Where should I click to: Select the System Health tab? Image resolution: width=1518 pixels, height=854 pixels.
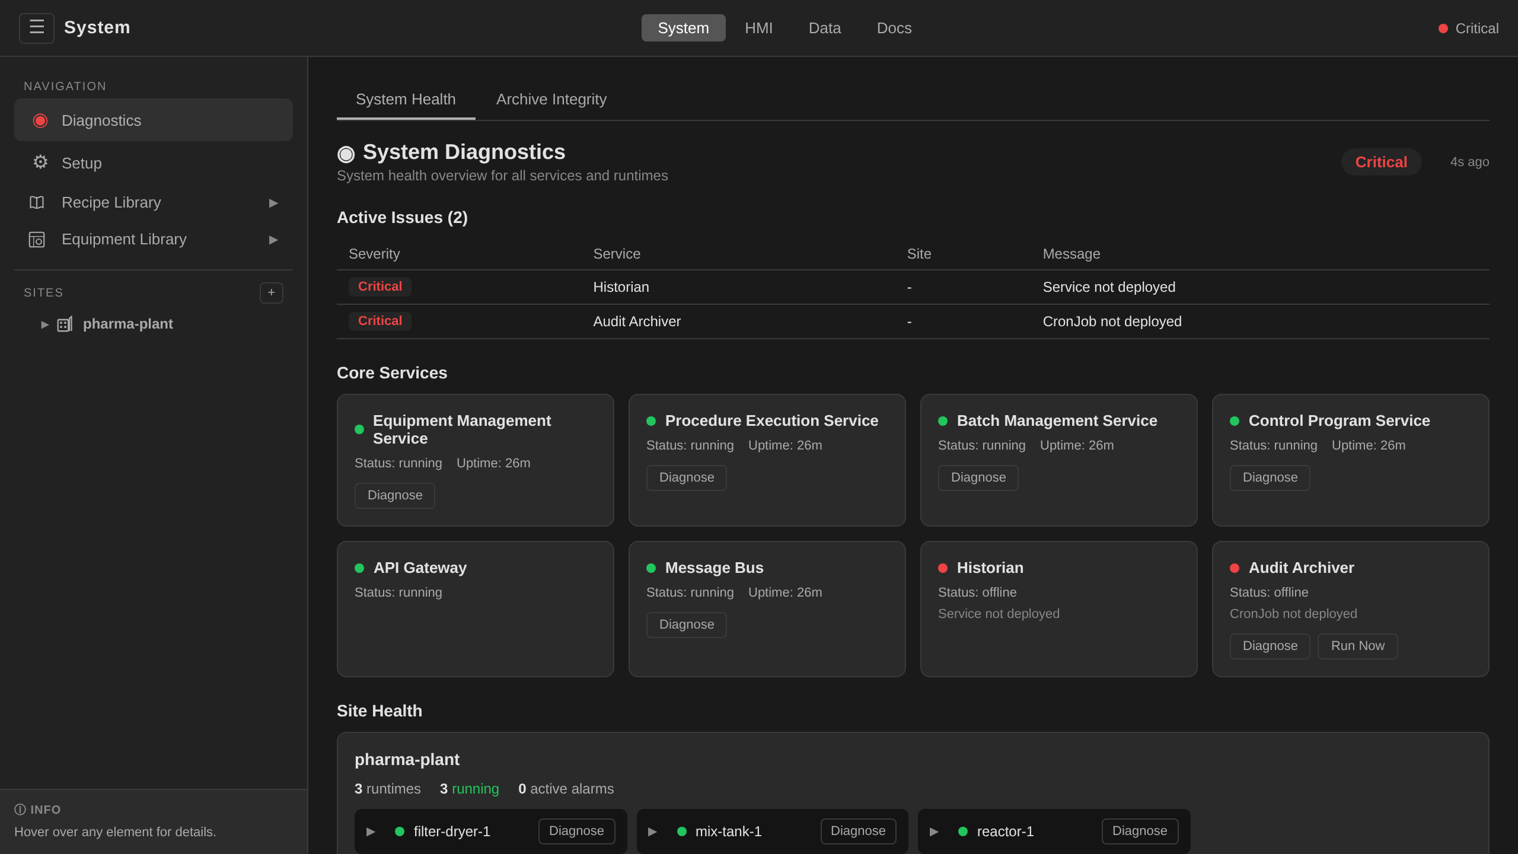tap(406, 99)
